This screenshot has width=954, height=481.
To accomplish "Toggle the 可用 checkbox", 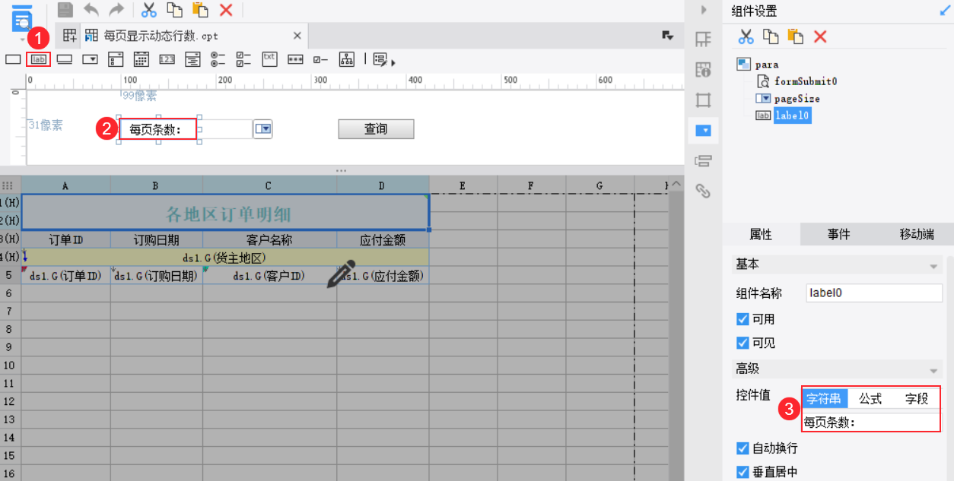I will point(743,319).
